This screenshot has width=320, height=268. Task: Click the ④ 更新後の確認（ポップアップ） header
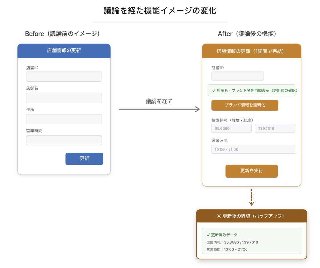click(x=251, y=216)
